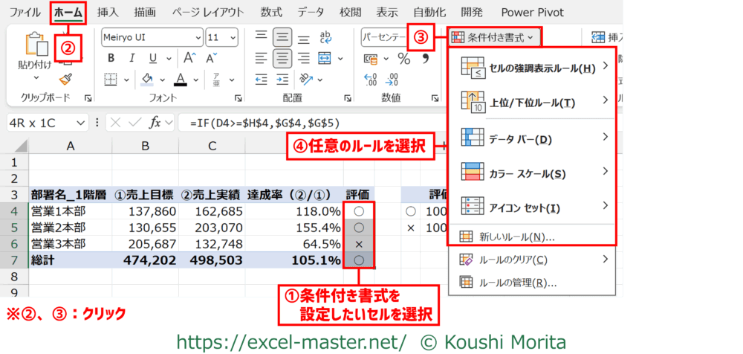Click the percent style icon
The height and width of the screenshot is (354, 743).
point(404,58)
